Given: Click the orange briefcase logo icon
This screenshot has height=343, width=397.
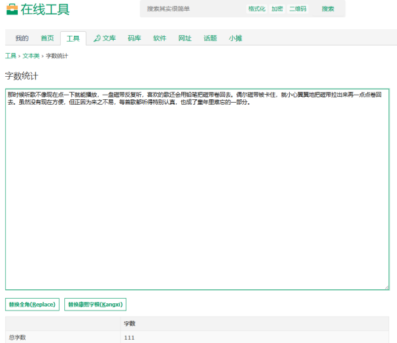Looking at the screenshot, I should pos(12,9).
